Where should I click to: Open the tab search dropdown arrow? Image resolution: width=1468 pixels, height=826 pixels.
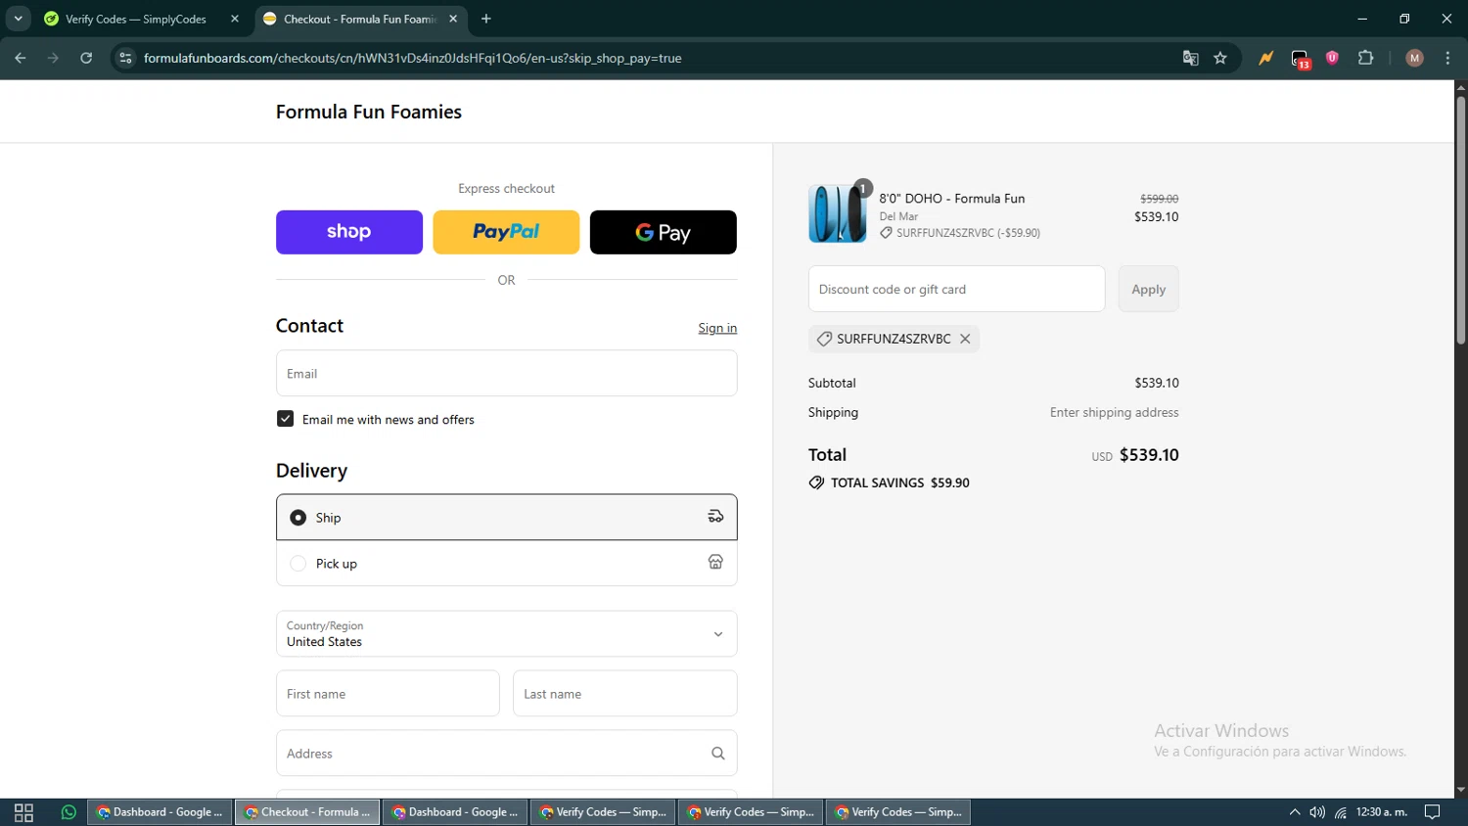18,19
